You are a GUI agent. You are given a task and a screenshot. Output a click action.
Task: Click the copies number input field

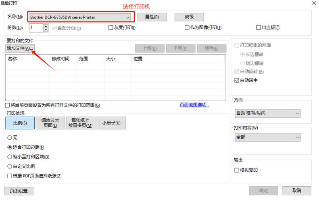pyautogui.click(x=35, y=28)
